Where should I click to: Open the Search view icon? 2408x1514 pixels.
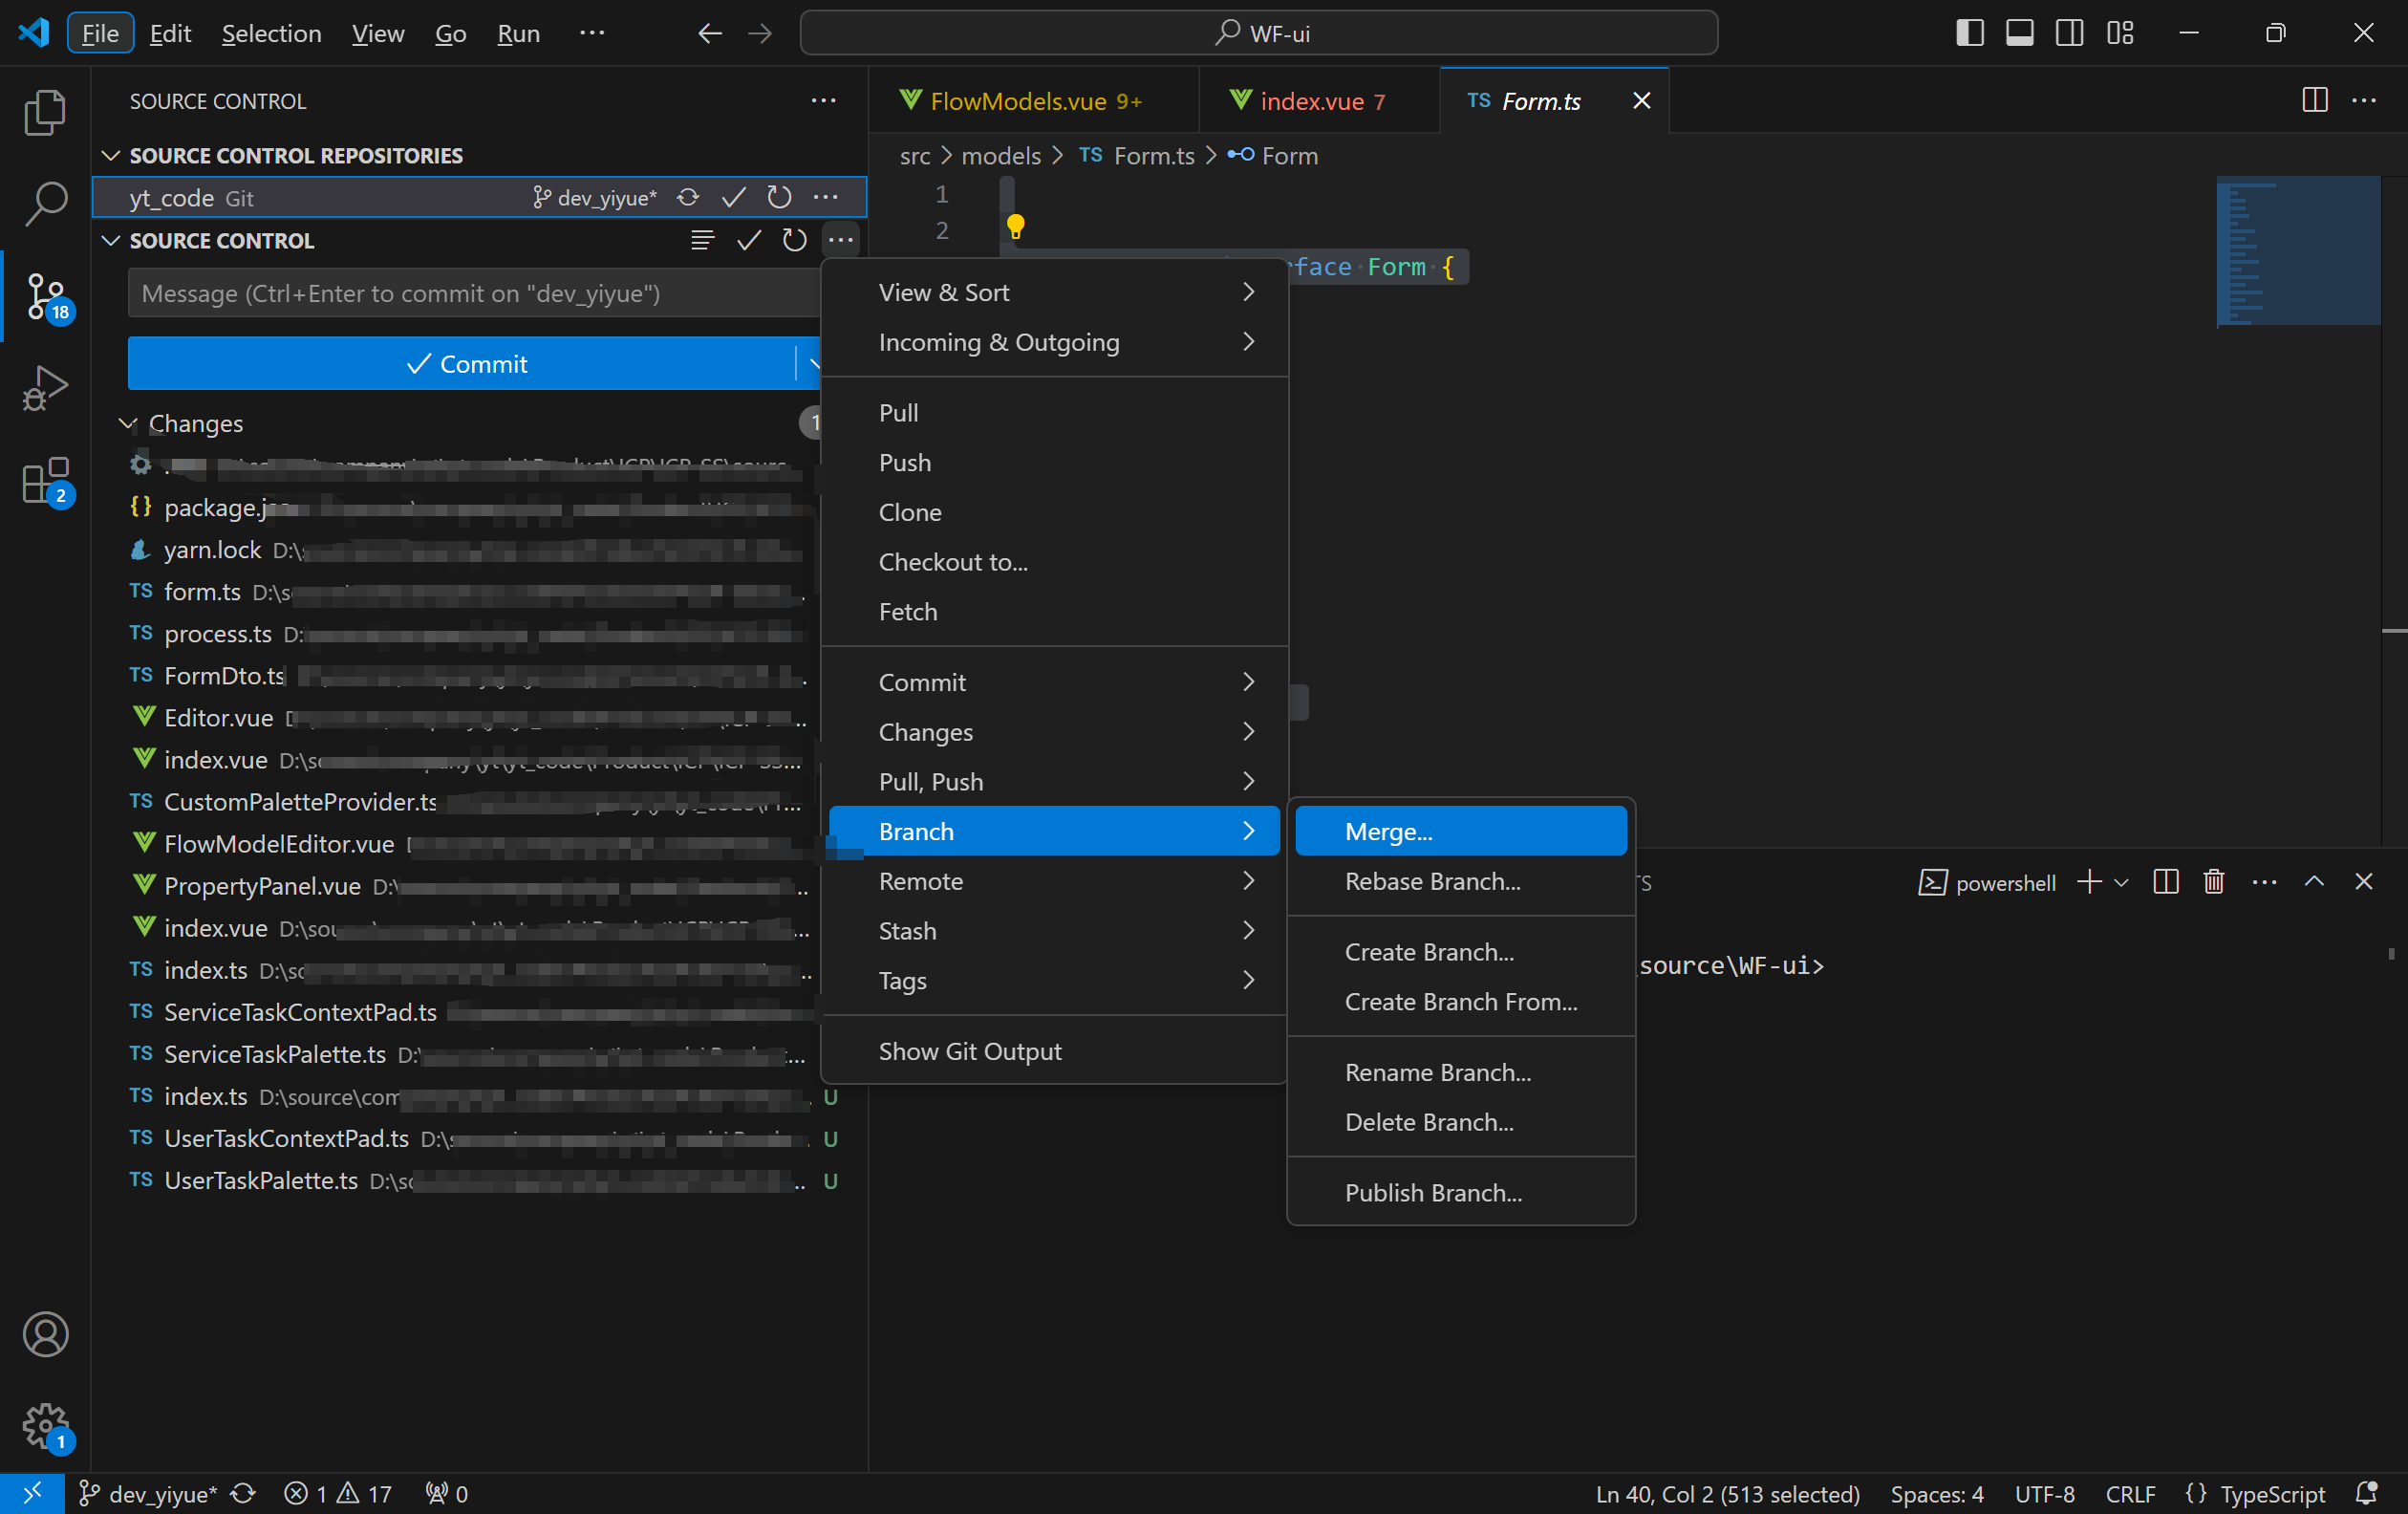click(45, 204)
